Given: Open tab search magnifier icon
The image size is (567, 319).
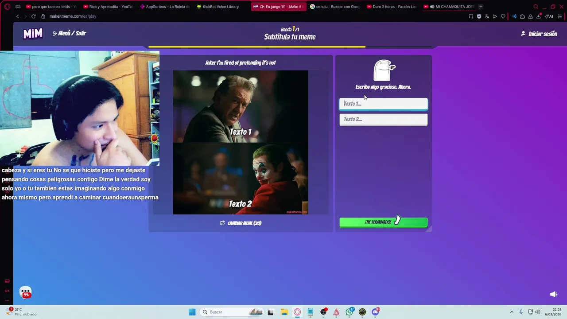Looking at the screenshot, I should tap(536, 7).
